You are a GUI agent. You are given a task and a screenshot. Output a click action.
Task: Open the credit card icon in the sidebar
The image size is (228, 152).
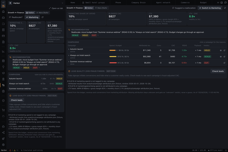click(3, 36)
